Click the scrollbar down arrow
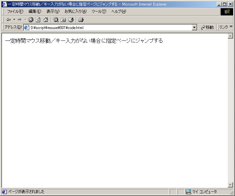This screenshot has width=235, height=196. 230,185
